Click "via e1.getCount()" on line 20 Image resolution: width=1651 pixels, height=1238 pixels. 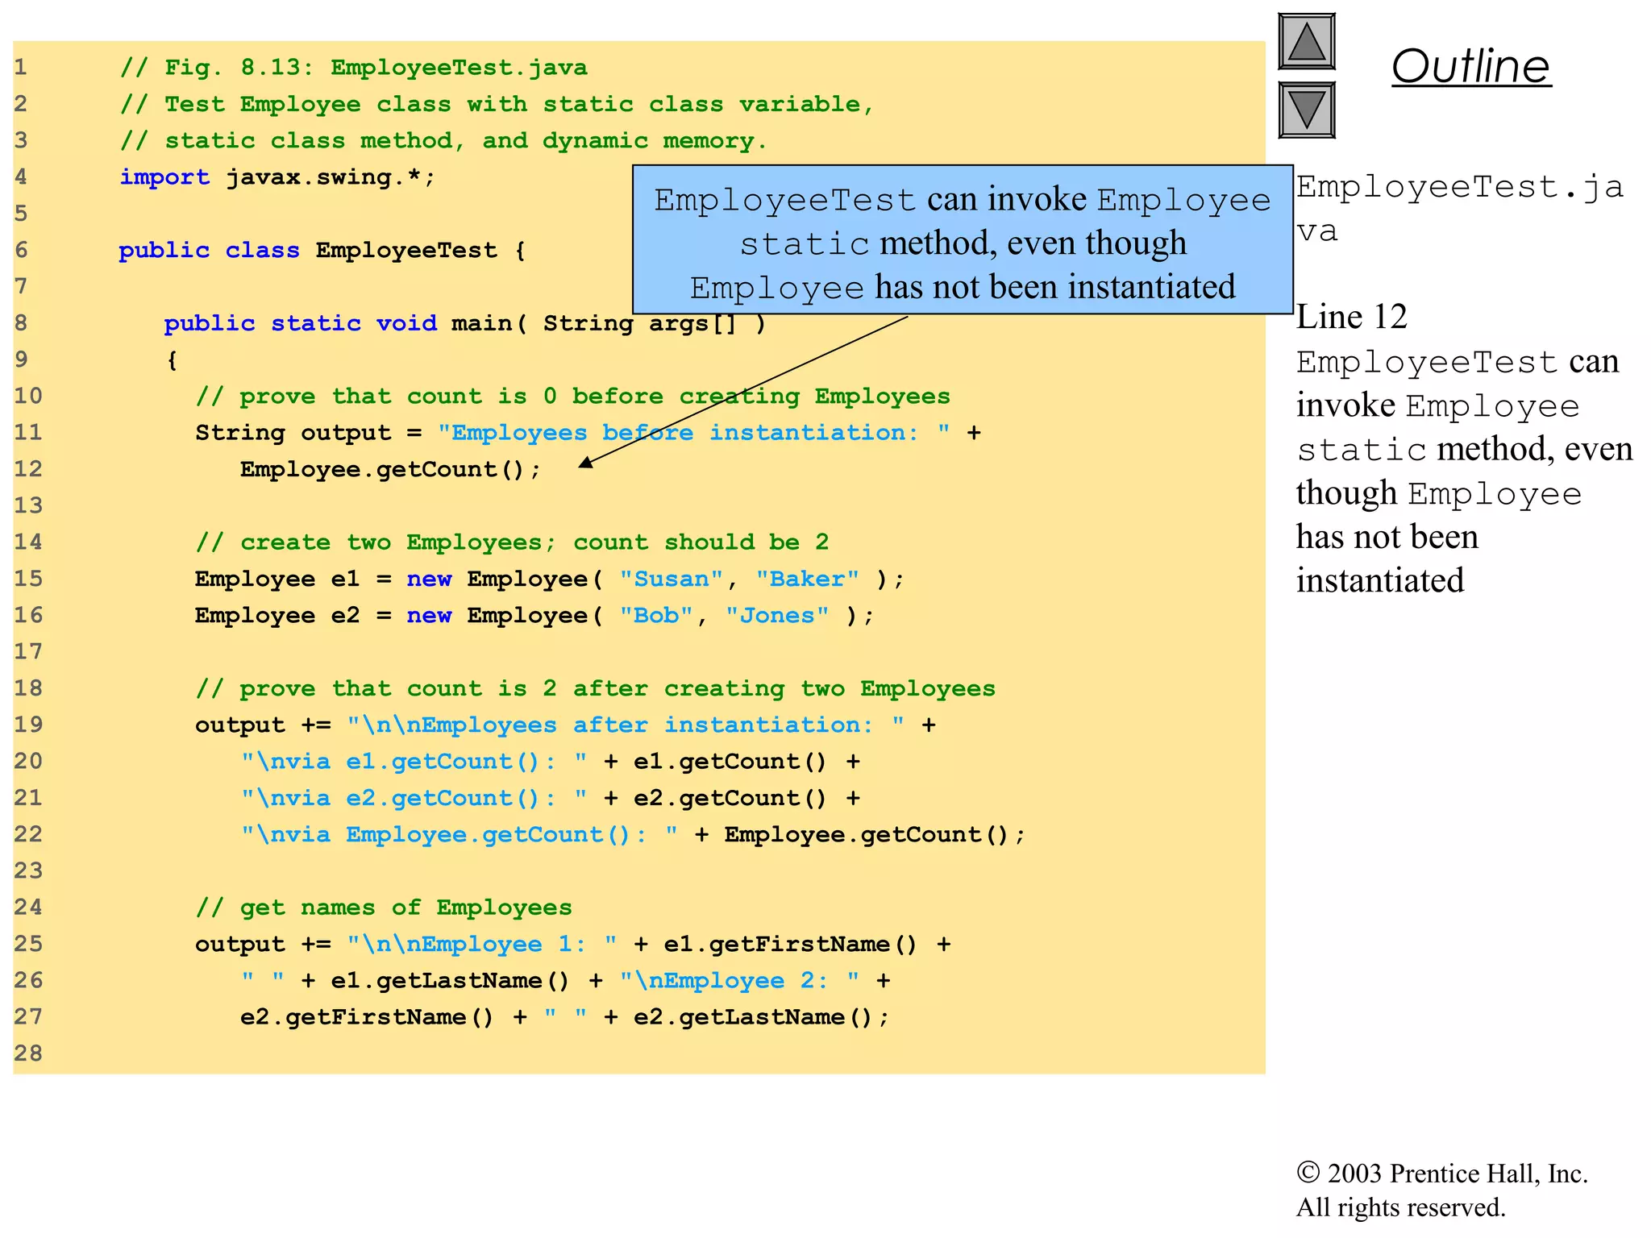(x=414, y=762)
